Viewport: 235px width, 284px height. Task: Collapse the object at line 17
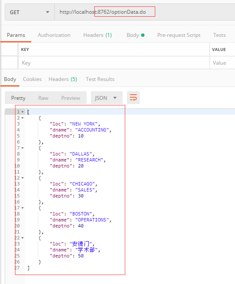pos(22,208)
